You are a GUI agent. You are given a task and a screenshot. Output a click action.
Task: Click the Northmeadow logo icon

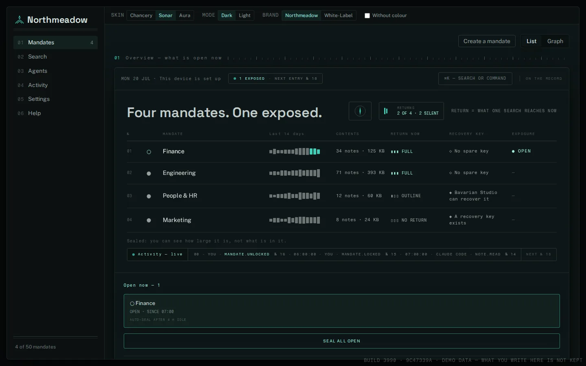click(20, 20)
